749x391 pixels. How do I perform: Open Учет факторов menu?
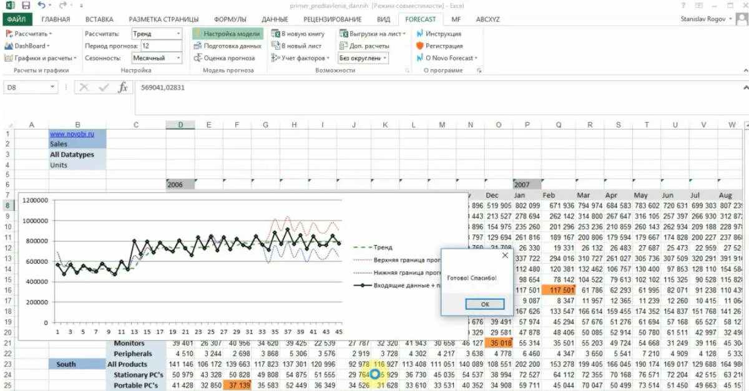301,58
